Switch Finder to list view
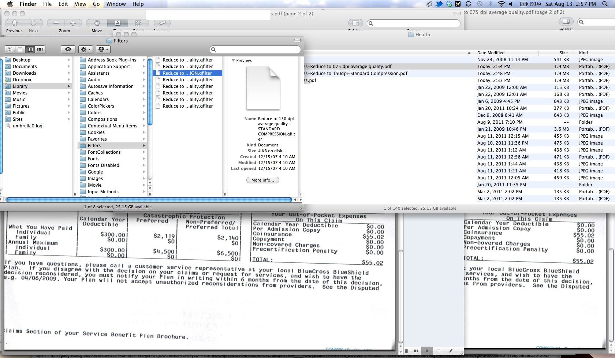Image resolution: width=615 pixels, height=358 pixels. pos(20,49)
